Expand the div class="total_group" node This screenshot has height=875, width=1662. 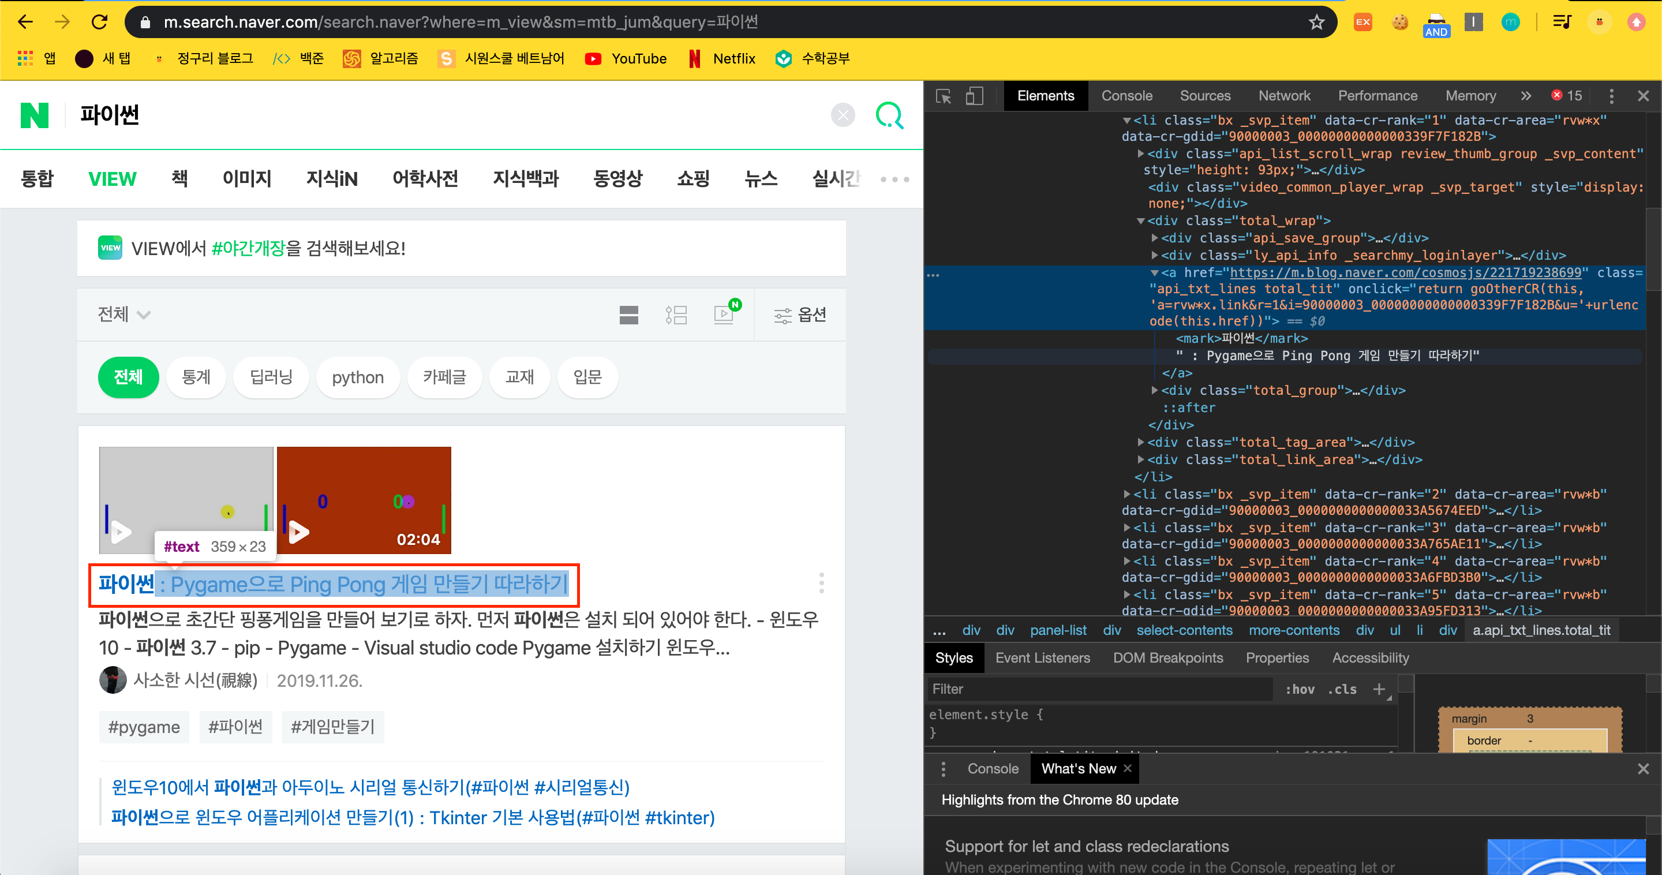tap(1155, 390)
